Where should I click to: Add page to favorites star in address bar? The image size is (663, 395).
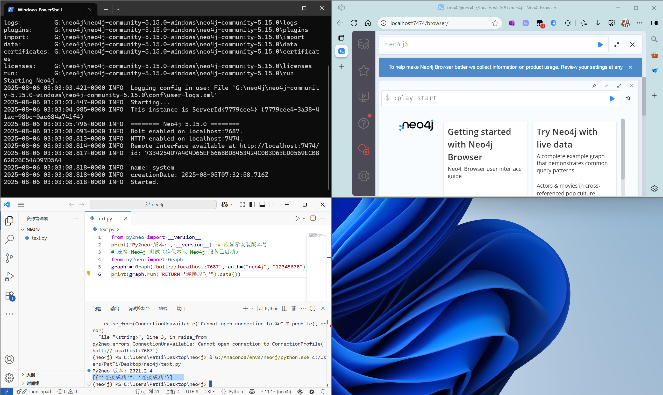[495, 23]
